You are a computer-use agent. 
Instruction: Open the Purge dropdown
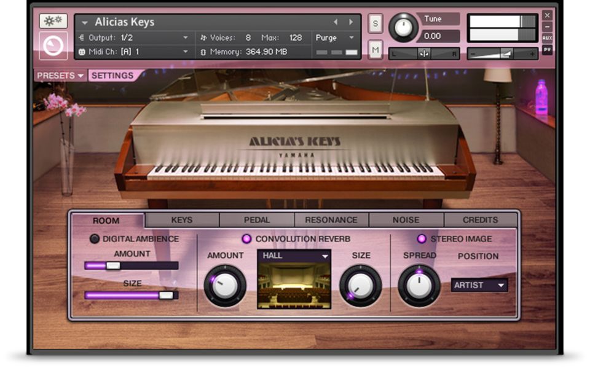(x=335, y=37)
